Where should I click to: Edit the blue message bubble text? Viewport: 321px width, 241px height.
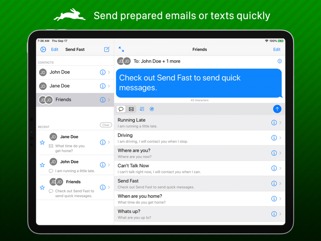[199, 83]
